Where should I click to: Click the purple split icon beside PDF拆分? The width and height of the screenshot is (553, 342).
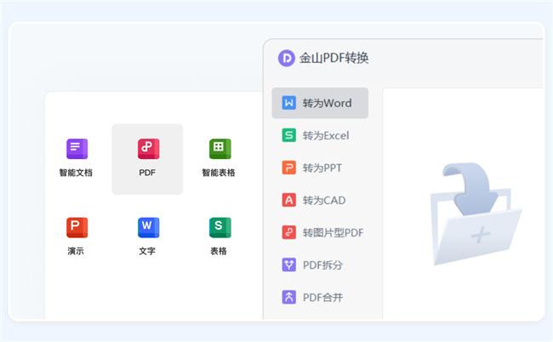[x=289, y=265]
